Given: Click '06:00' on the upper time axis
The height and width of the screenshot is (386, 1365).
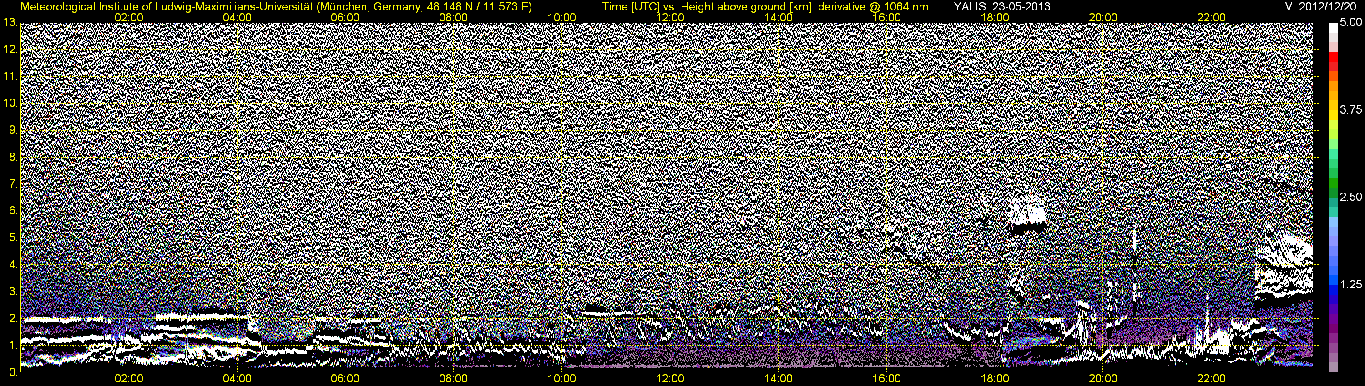Looking at the screenshot, I should 345,17.
